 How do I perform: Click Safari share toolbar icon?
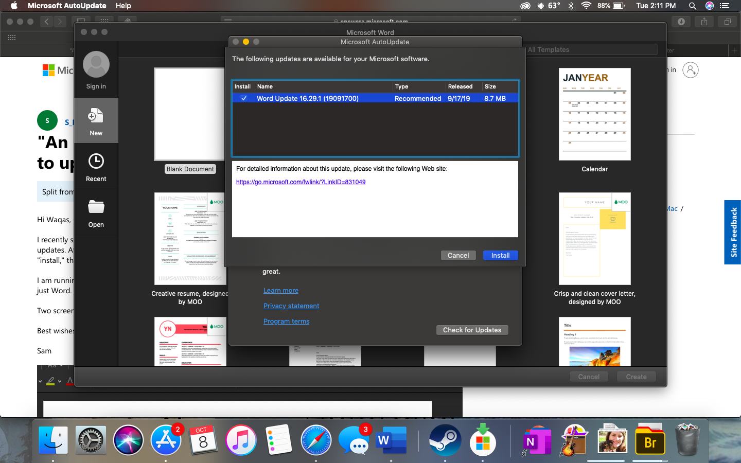pos(704,22)
